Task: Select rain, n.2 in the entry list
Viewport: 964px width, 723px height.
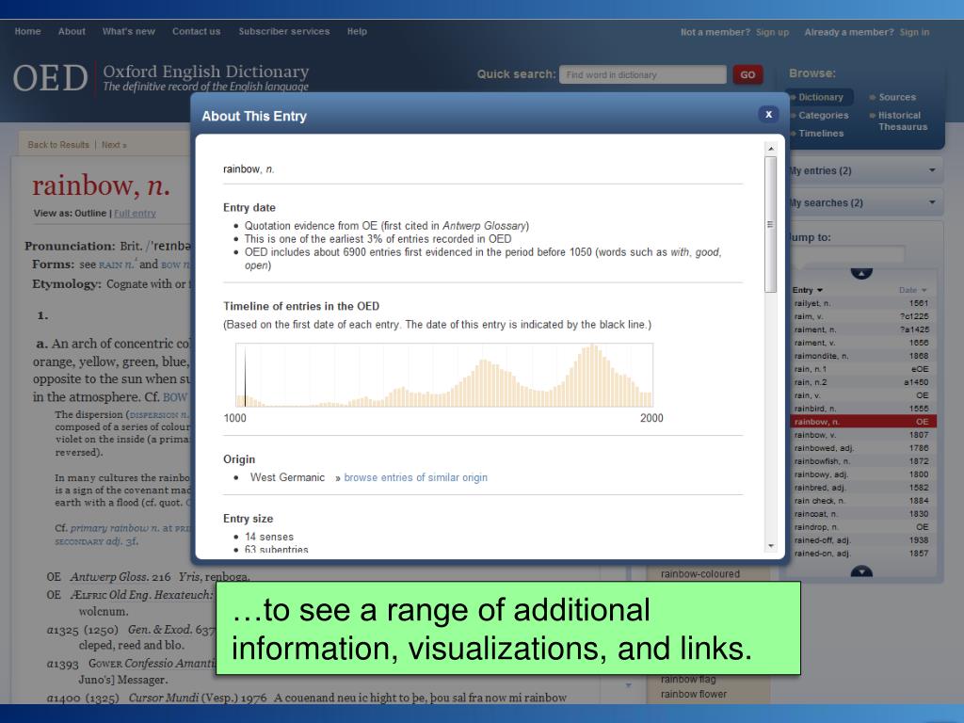Action: click(863, 382)
